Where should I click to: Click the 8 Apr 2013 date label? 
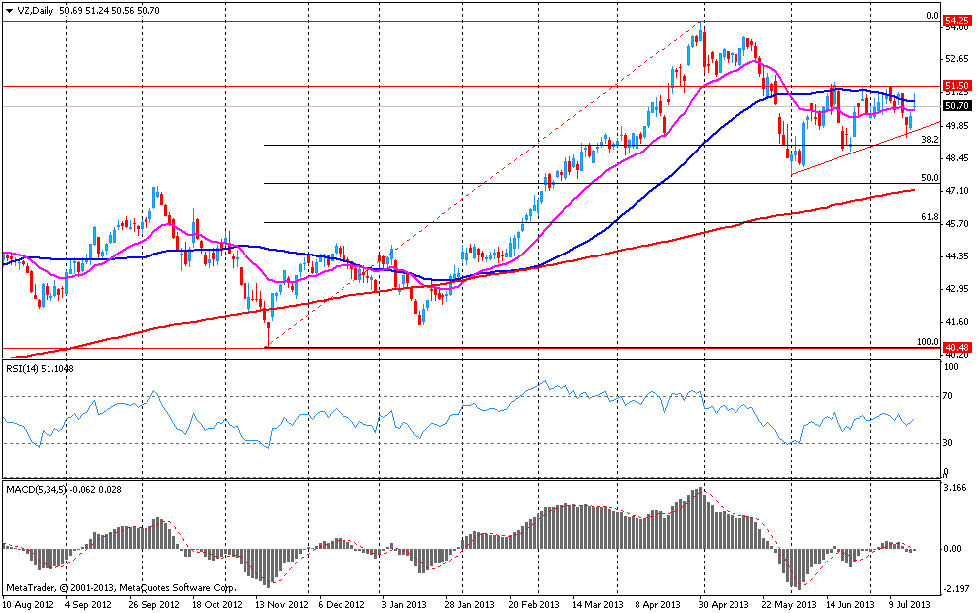(657, 605)
